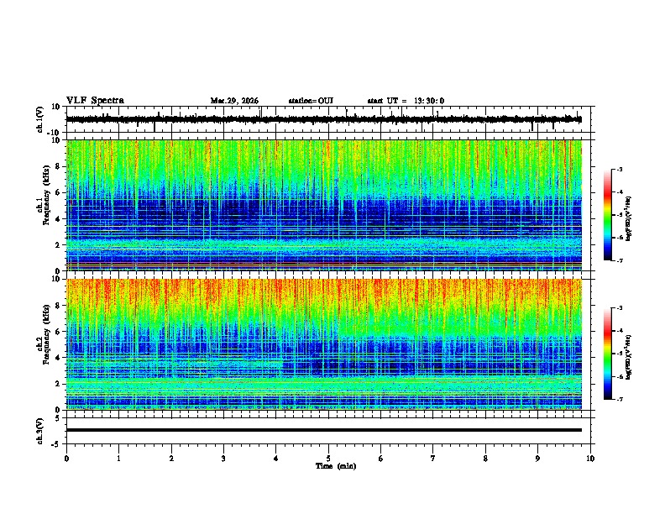Click the ch.1 spectrogram color scale bar
665x514 pixels.
click(607, 215)
